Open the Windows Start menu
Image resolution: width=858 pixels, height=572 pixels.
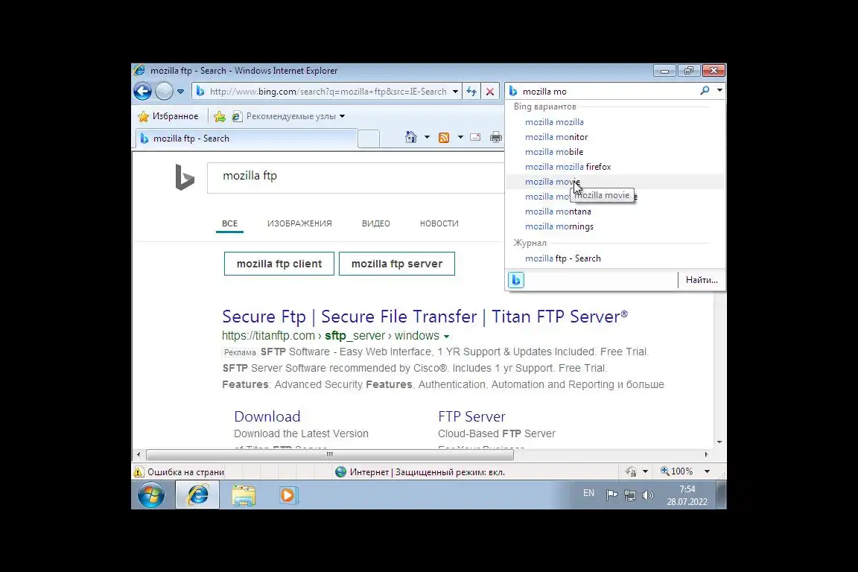point(151,495)
